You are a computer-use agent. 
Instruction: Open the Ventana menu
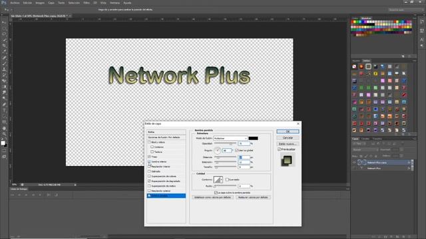[x=114, y=3]
